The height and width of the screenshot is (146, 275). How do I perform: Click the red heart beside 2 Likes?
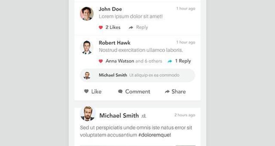click(101, 27)
